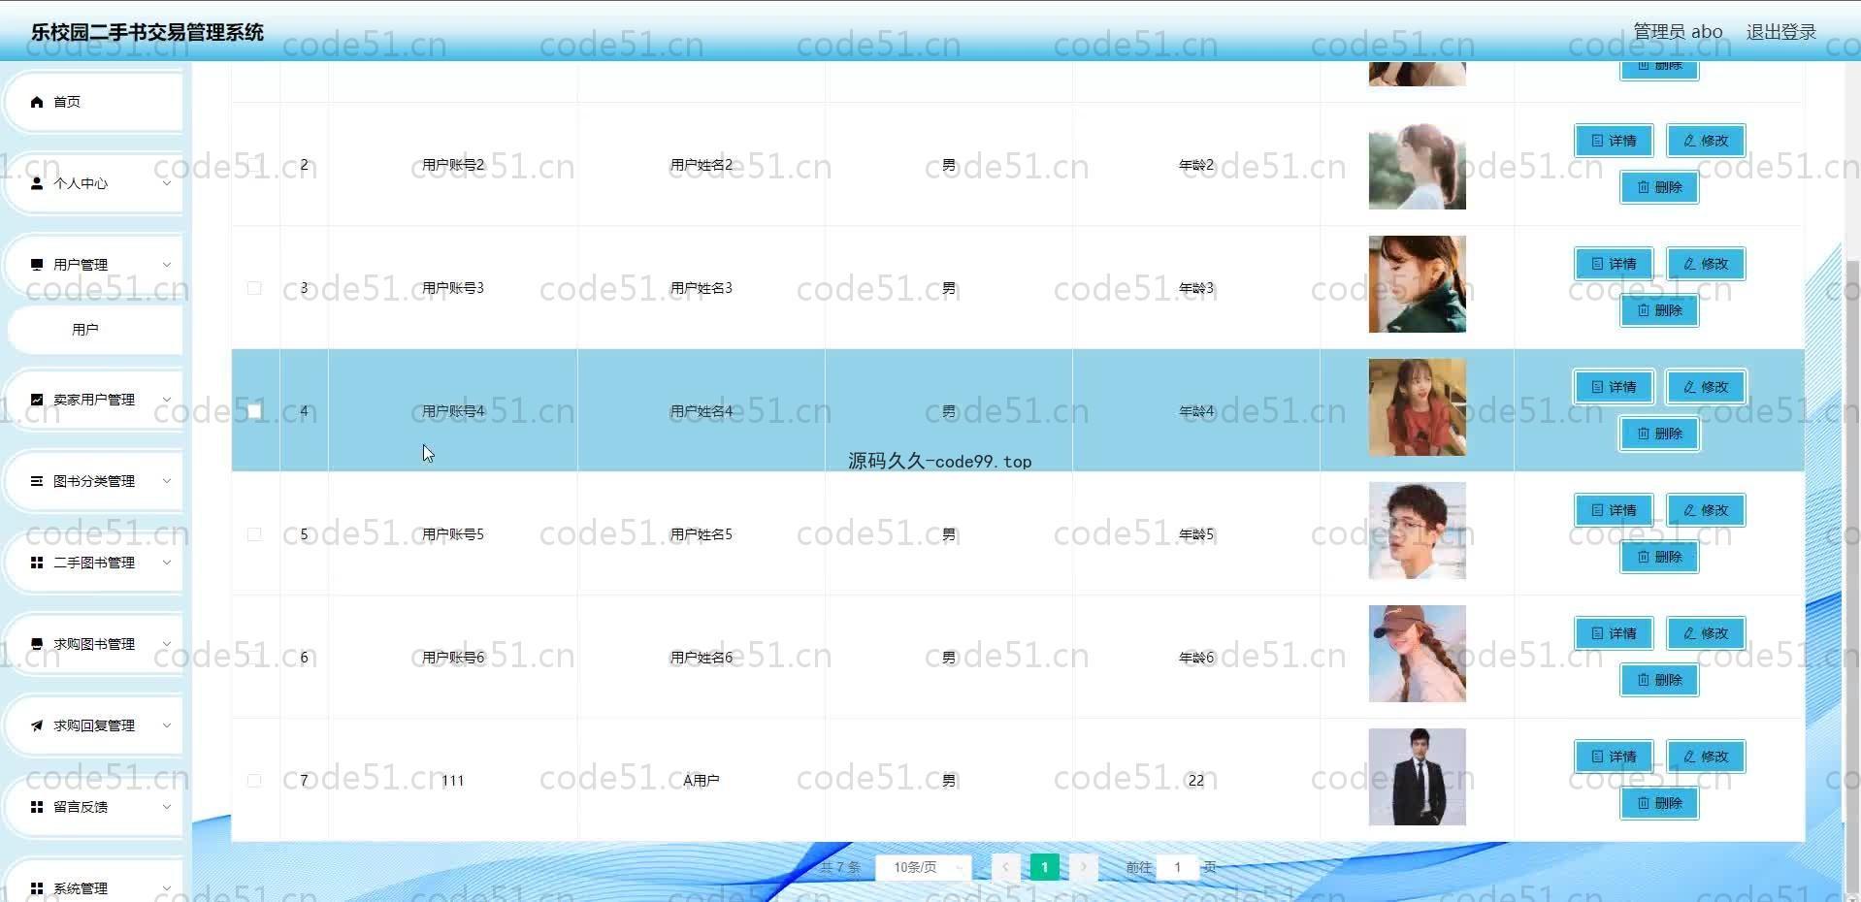Click 删除 for user 用户账号2
This screenshot has height=902, width=1861.
(x=1659, y=187)
